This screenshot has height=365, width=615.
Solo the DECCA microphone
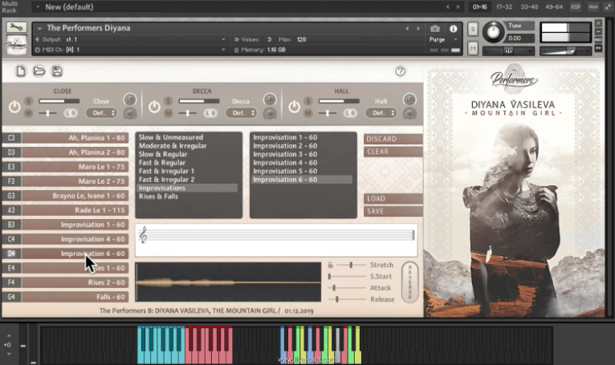[x=169, y=101]
